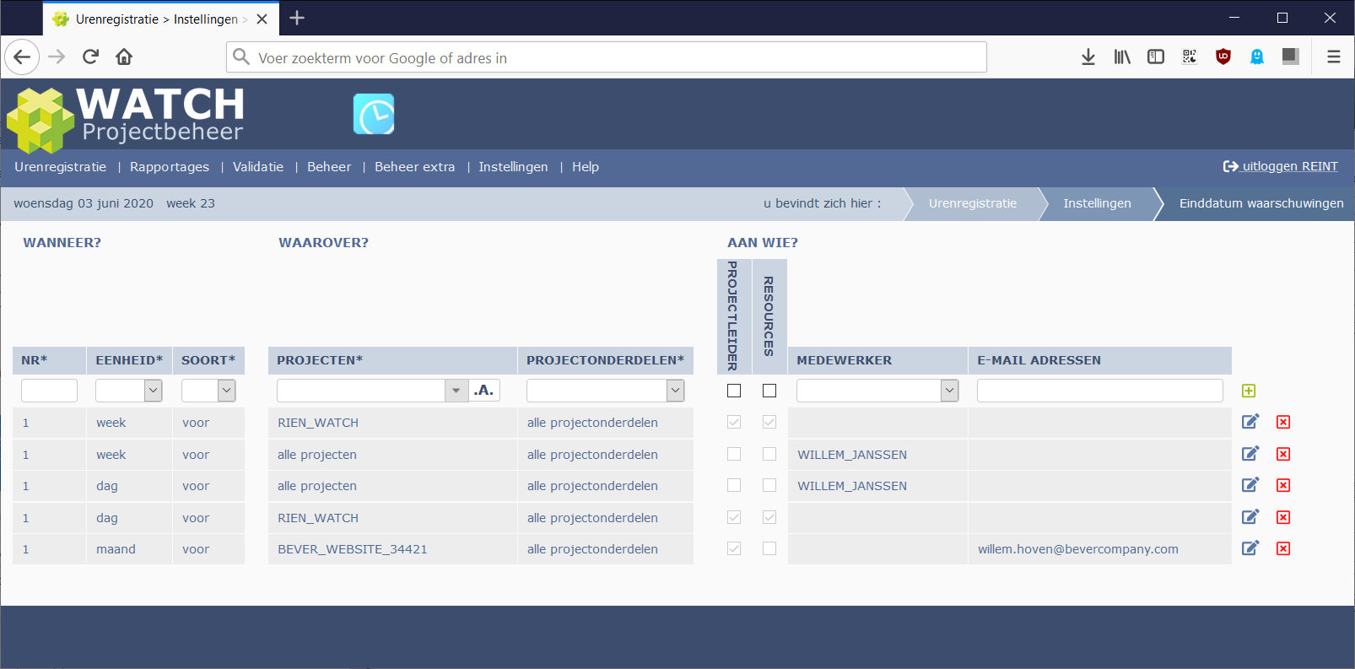Open a new browser tab
Image resolution: width=1355 pixels, height=669 pixels.
tap(297, 18)
